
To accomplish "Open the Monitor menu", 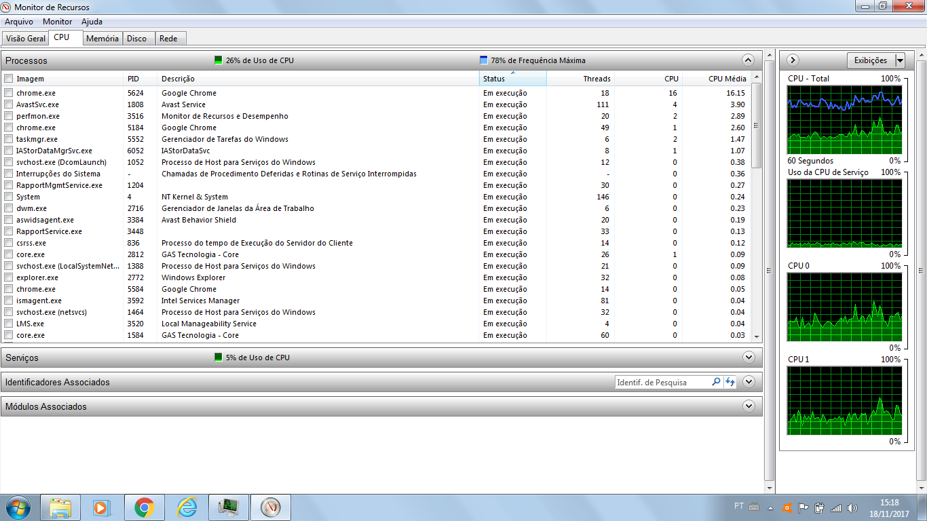I will tap(57, 22).
